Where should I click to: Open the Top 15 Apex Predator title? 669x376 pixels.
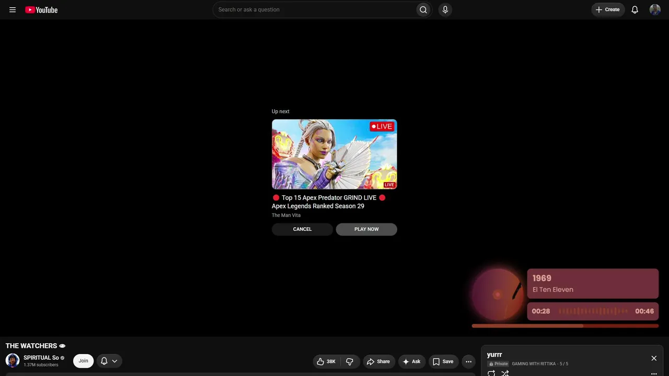[x=329, y=202]
